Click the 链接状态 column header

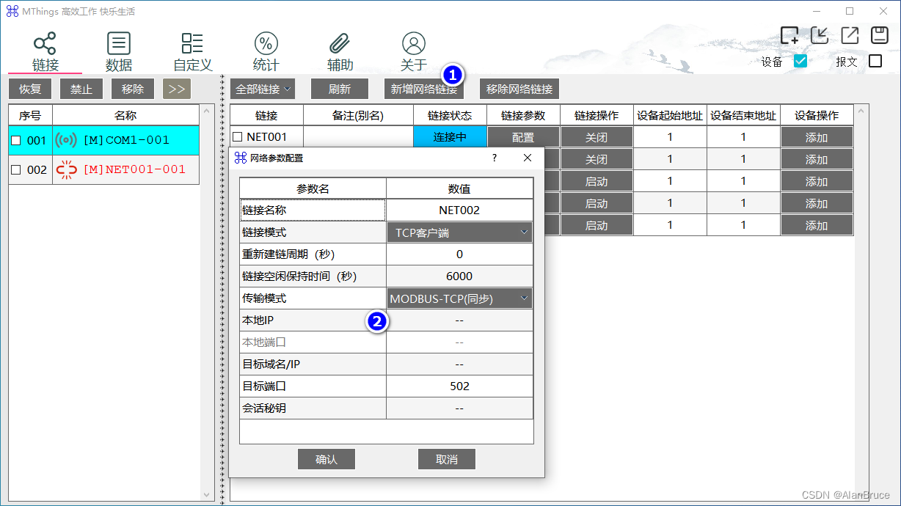pyautogui.click(x=450, y=115)
